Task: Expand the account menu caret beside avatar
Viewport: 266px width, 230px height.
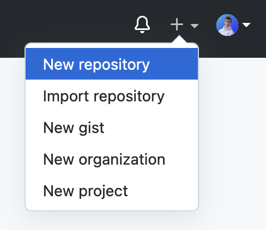Action: tap(246, 25)
